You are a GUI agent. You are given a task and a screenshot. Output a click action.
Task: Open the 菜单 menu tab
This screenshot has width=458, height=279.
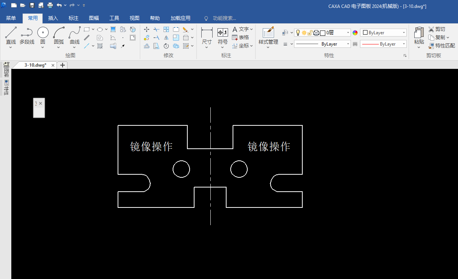[x=11, y=18]
